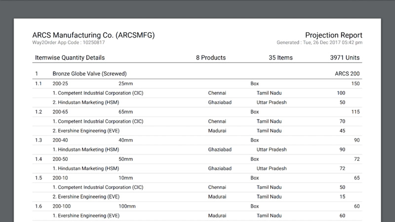The image size is (395, 222).
Task: Click Hindustan Marketing (HSM) under item 200-50
Action: pyautogui.click(x=86, y=168)
